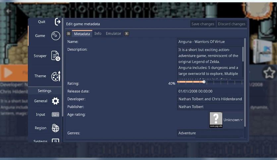Click the E next-tab key icon

point(127,33)
